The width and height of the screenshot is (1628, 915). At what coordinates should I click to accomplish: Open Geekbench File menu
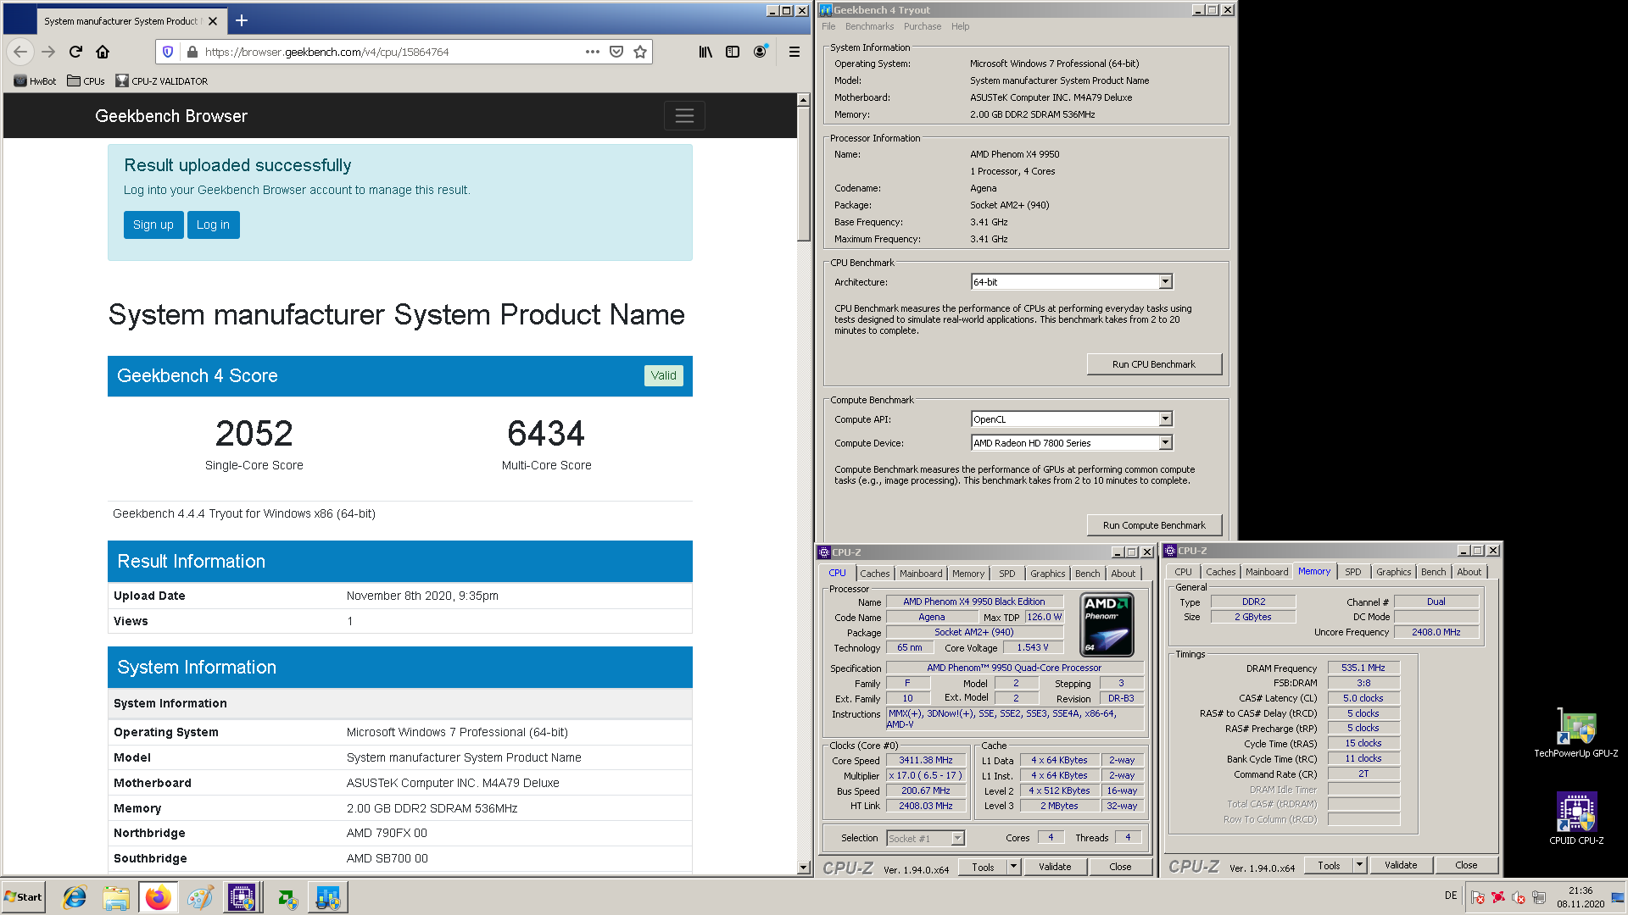click(x=828, y=26)
